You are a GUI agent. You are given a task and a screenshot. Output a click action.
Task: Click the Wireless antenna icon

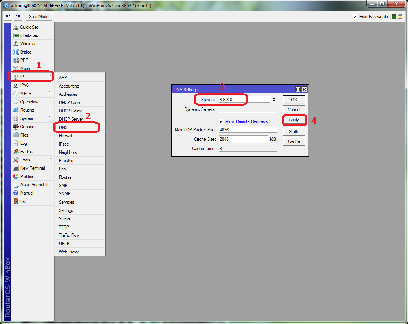pyautogui.click(x=16, y=44)
